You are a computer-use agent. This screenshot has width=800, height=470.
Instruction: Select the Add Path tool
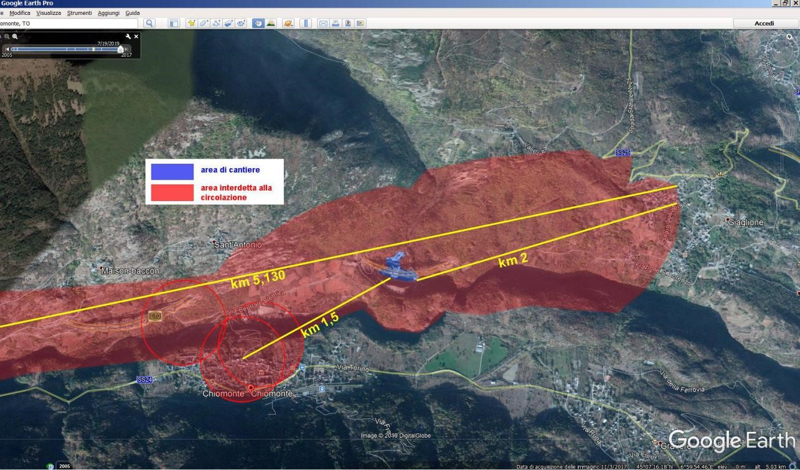point(217,23)
